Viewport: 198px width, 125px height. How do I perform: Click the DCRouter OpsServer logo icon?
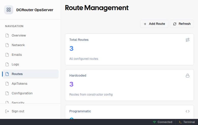point(9,10)
